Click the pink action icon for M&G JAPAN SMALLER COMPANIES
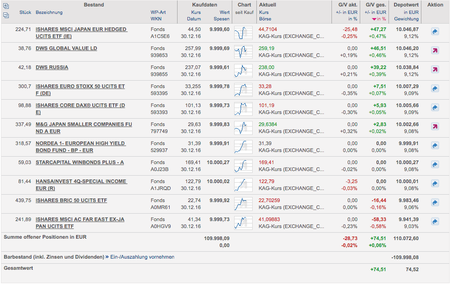 [x=435, y=127]
